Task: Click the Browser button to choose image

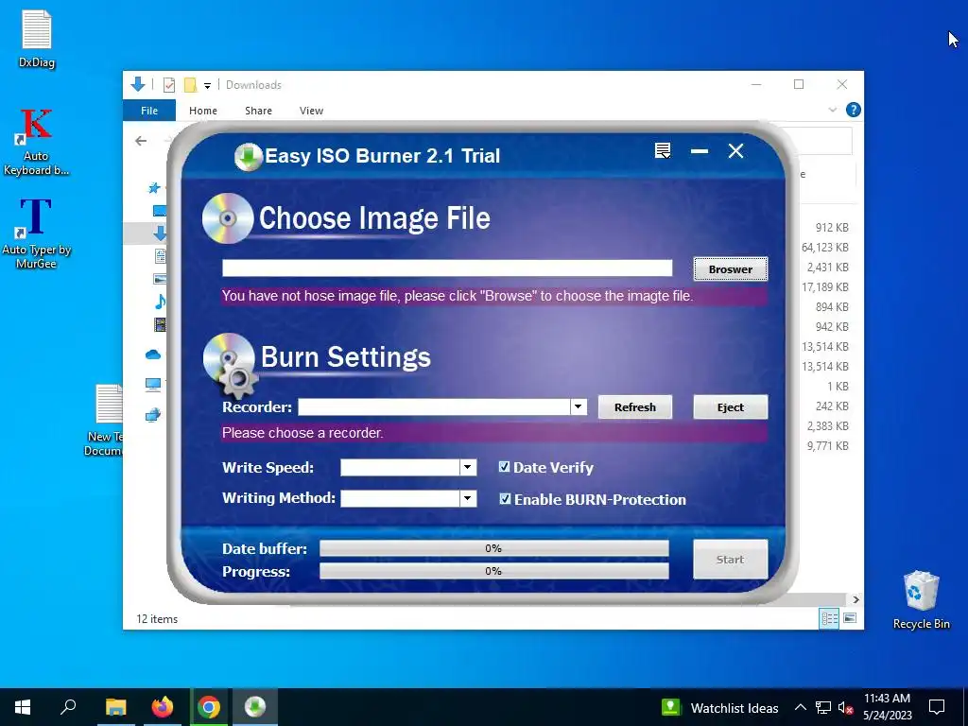Action: click(x=731, y=269)
